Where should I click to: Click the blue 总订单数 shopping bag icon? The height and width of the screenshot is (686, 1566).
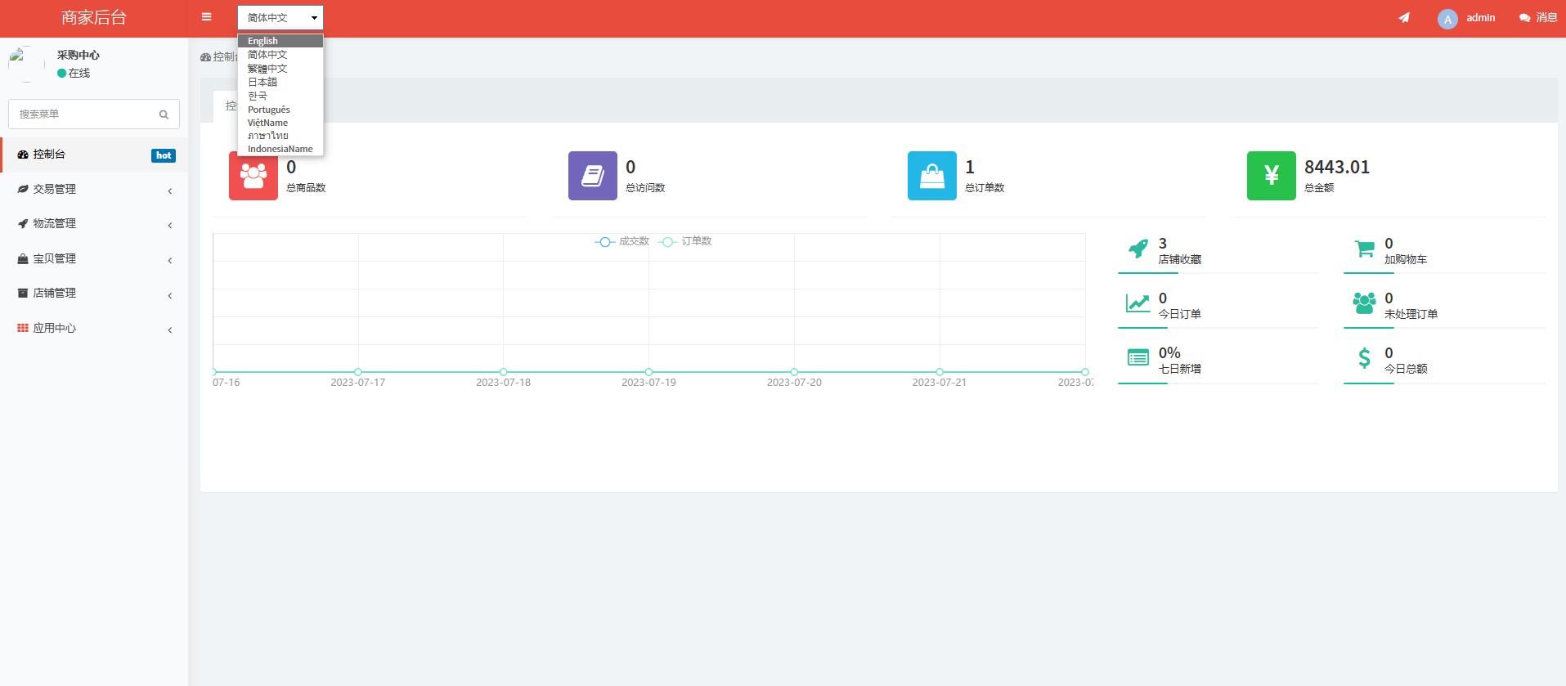coord(931,176)
